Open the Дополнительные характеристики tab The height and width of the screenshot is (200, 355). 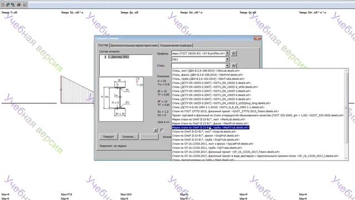tap(134, 46)
